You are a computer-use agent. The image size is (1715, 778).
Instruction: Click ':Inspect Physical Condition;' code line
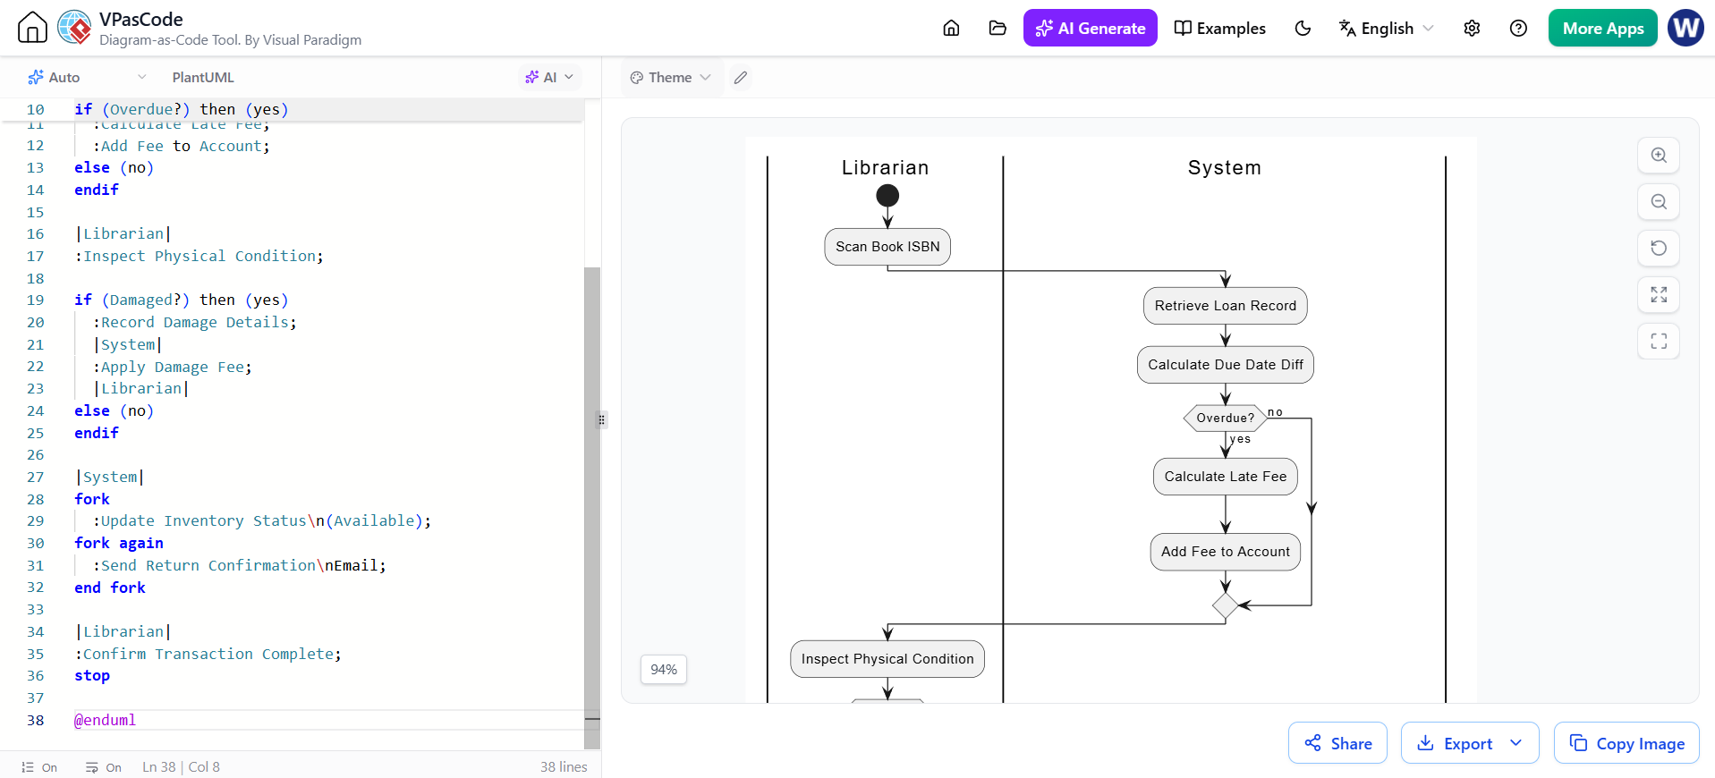coord(199,256)
